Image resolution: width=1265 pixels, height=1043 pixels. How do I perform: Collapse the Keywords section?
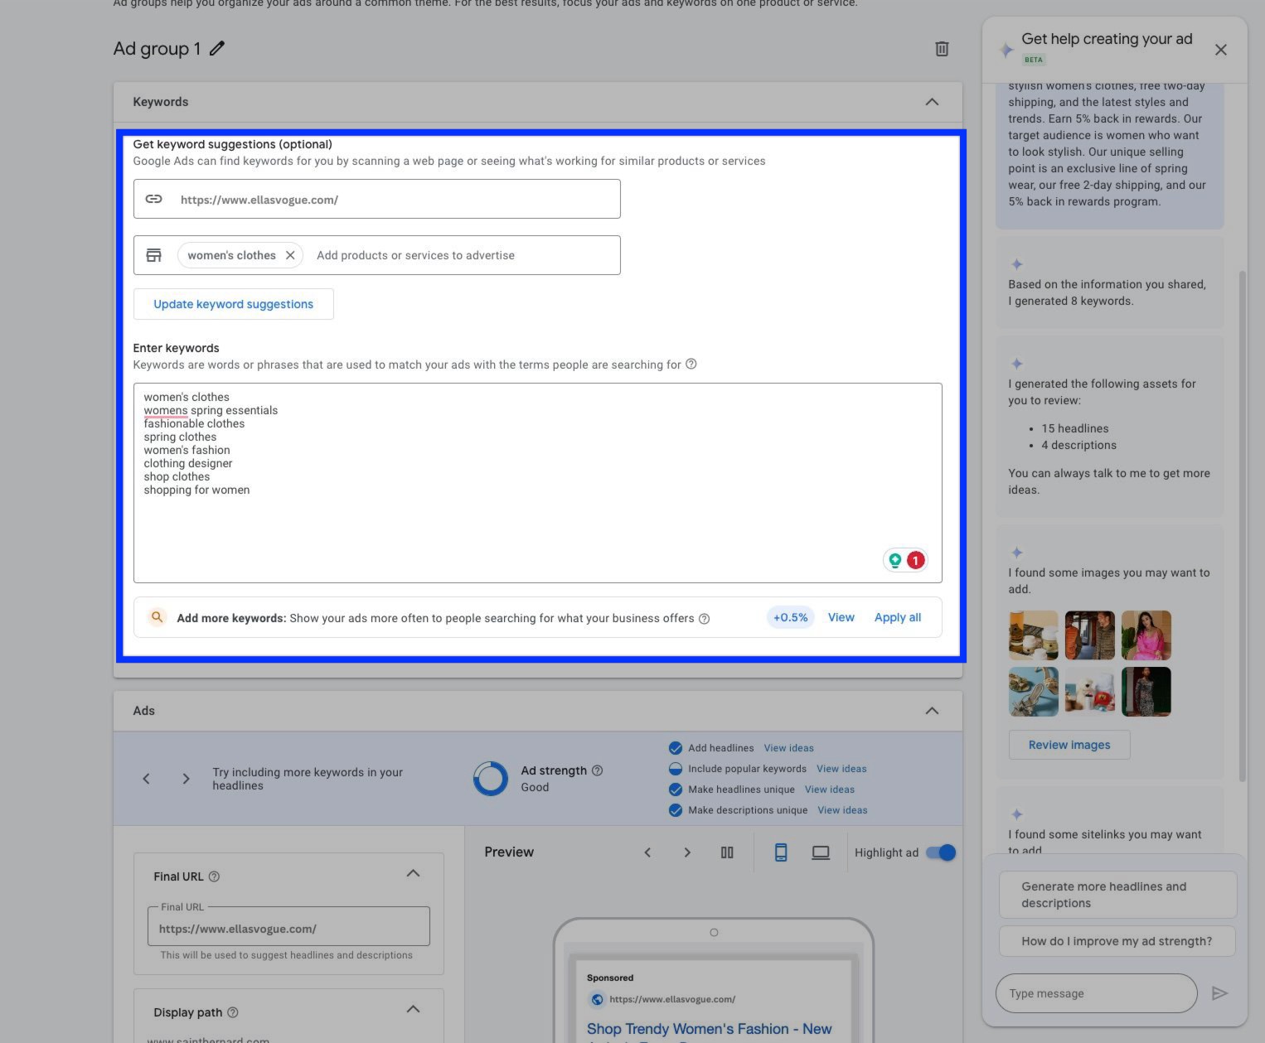tap(932, 102)
